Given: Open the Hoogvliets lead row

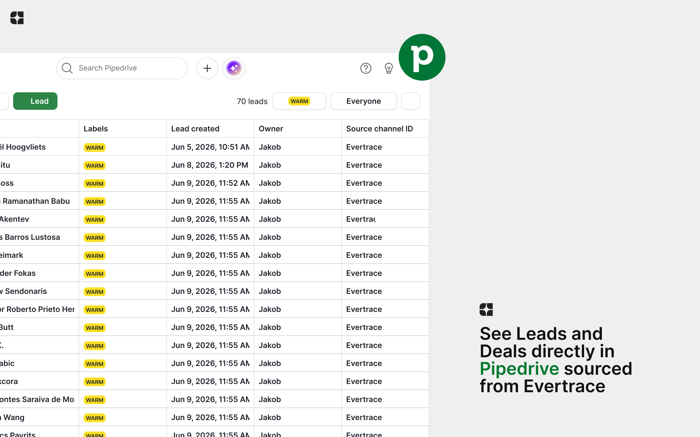Looking at the screenshot, I should [23, 147].
